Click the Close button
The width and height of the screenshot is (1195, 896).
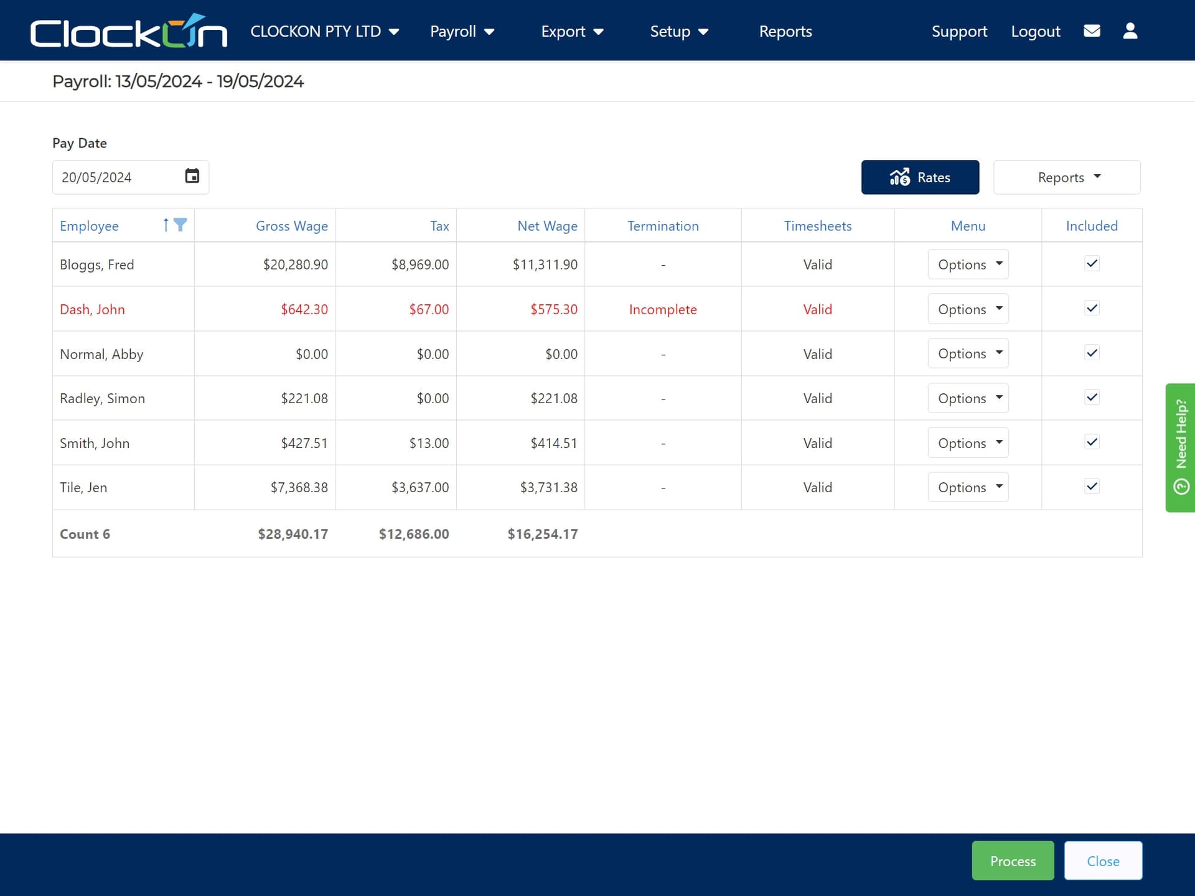pos(1103,861)
